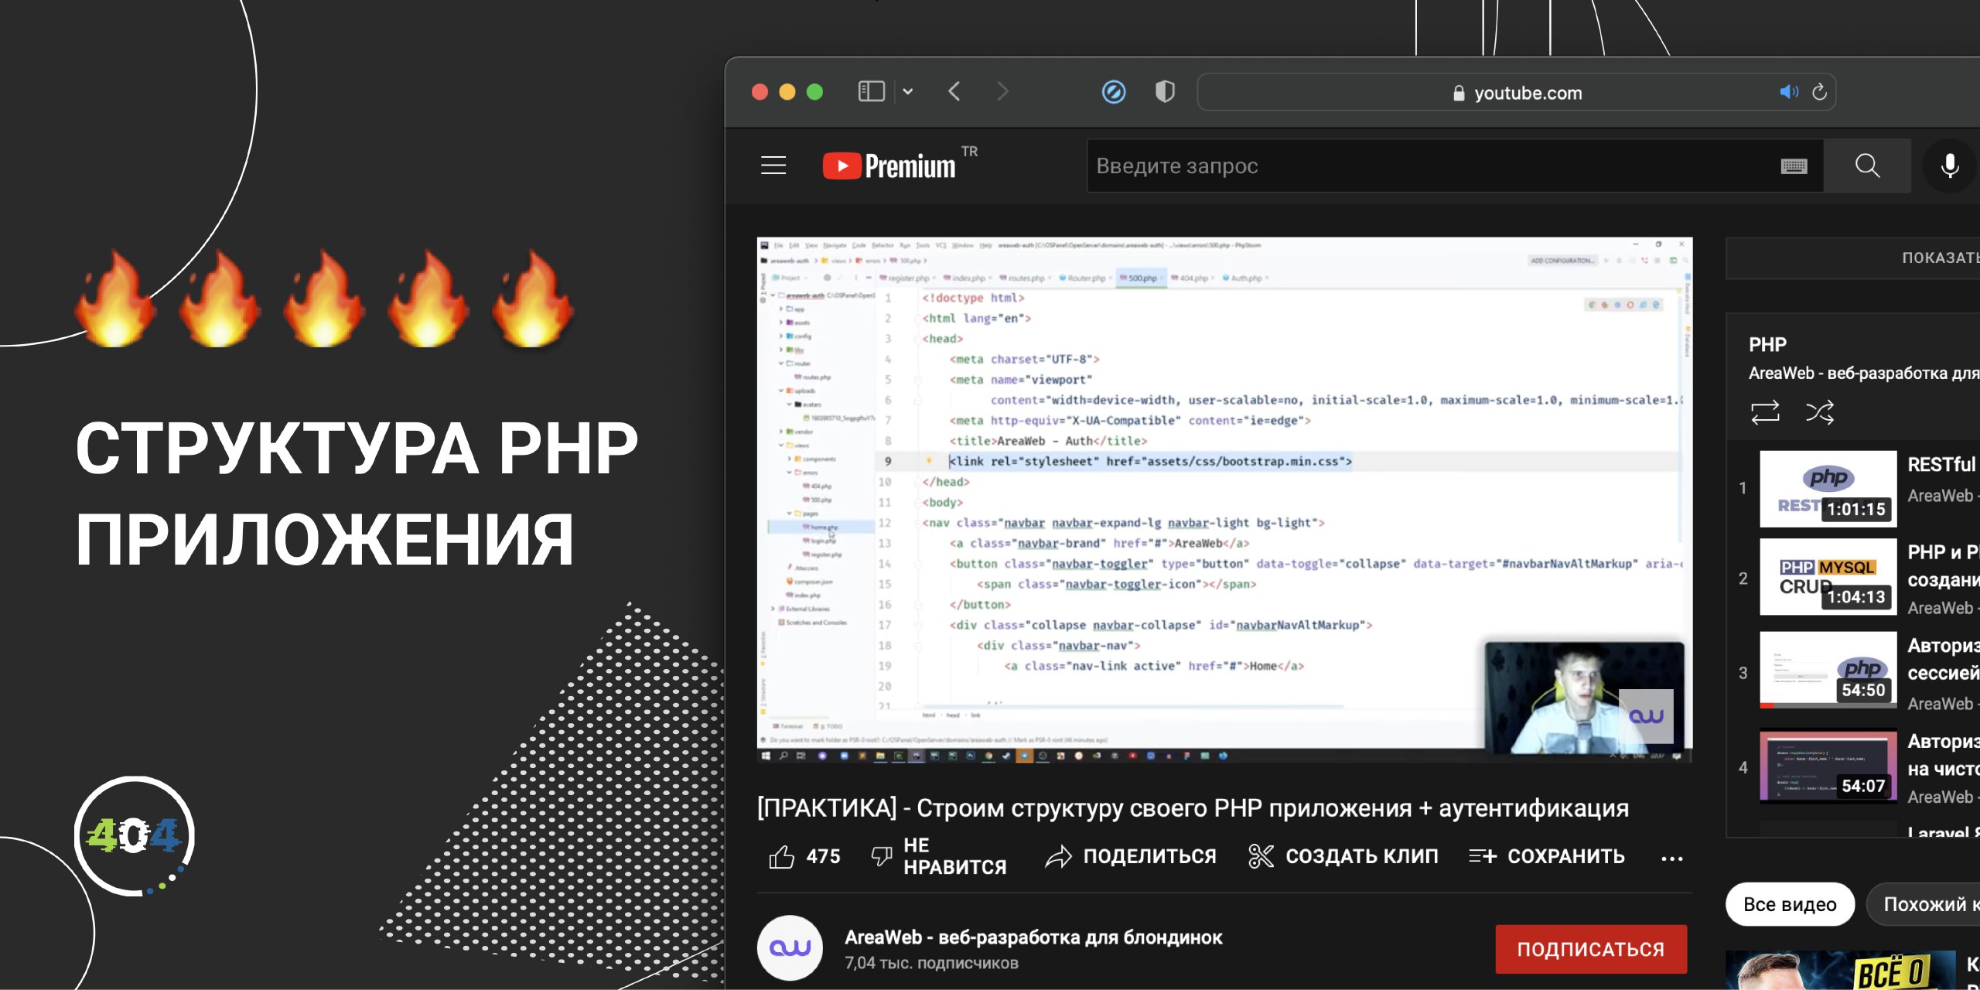Switch to 404.php tab in PhpStorm video
1980x990 pixels.
pos(1191,278)
